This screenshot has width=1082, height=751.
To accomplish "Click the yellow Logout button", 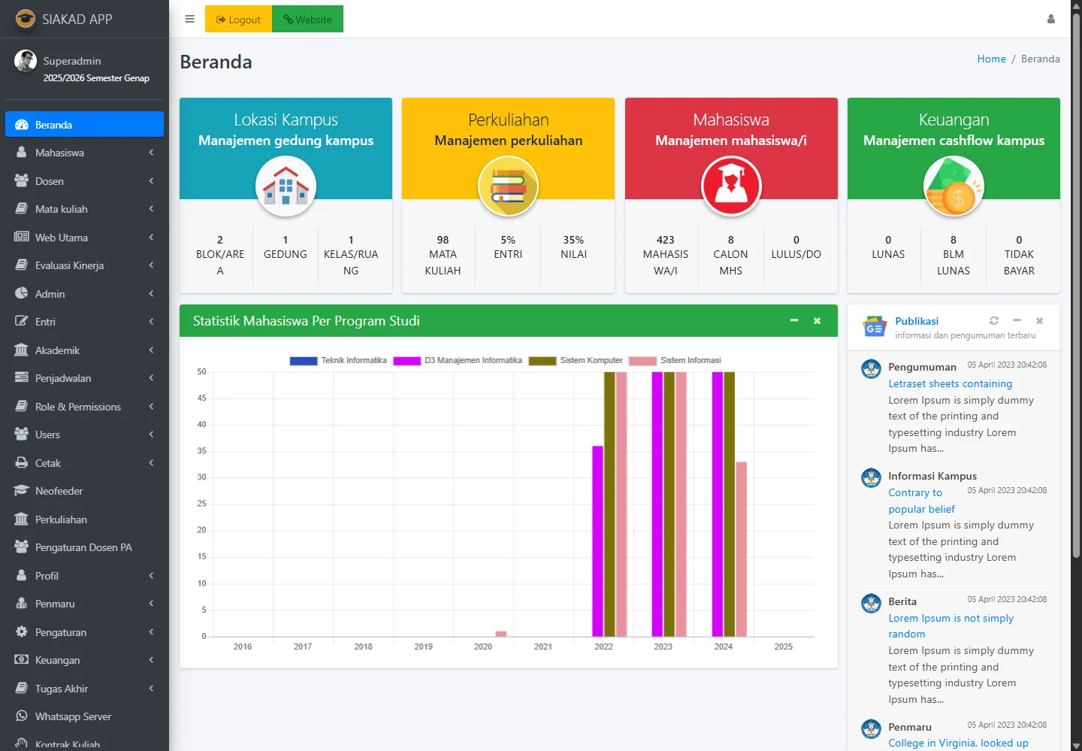I will tap(238, 20).
